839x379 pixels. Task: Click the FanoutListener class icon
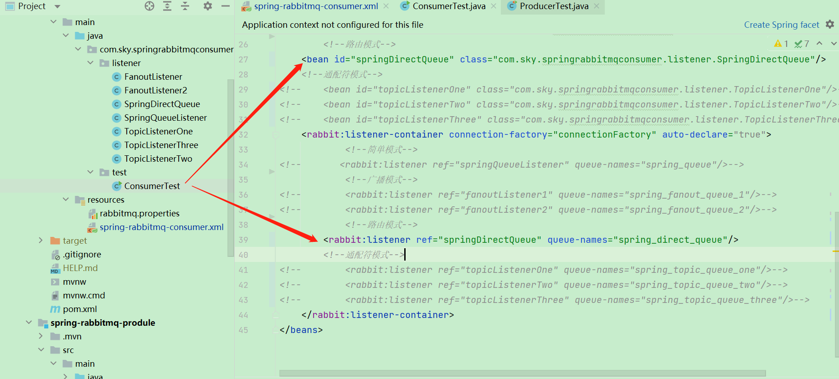(x=117, y=77)
